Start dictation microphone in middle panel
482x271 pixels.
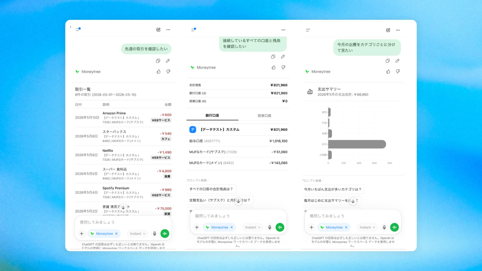click(270, 227)
